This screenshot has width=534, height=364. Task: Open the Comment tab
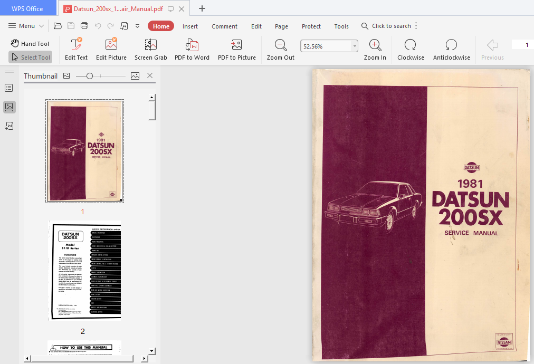(x=224, y=26)
